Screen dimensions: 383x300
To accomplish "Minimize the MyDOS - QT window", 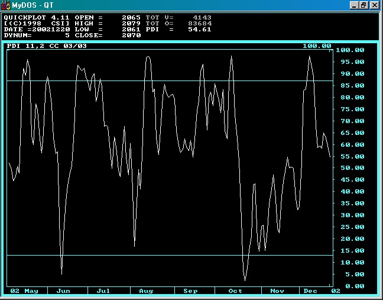I will 354,5.
